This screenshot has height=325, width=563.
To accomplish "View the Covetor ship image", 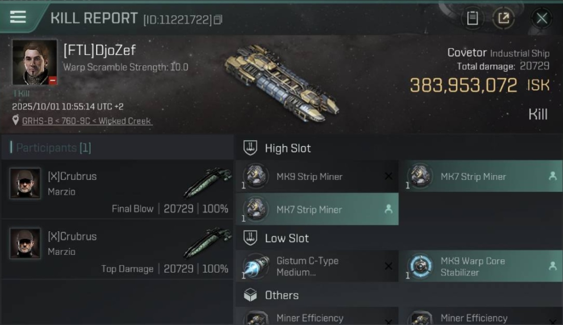I will (x=281, y=82).
